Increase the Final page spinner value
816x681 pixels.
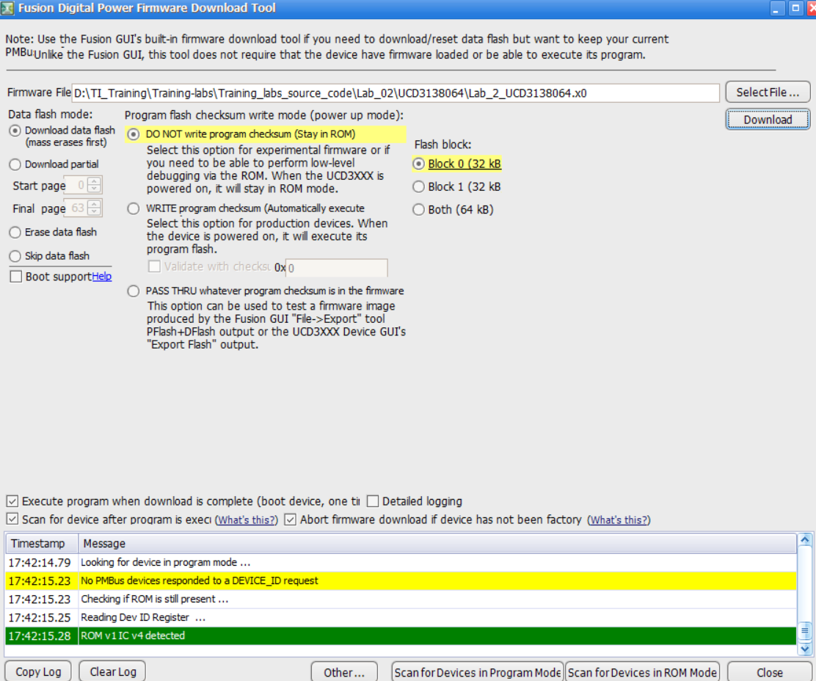(x=94, y=203)
